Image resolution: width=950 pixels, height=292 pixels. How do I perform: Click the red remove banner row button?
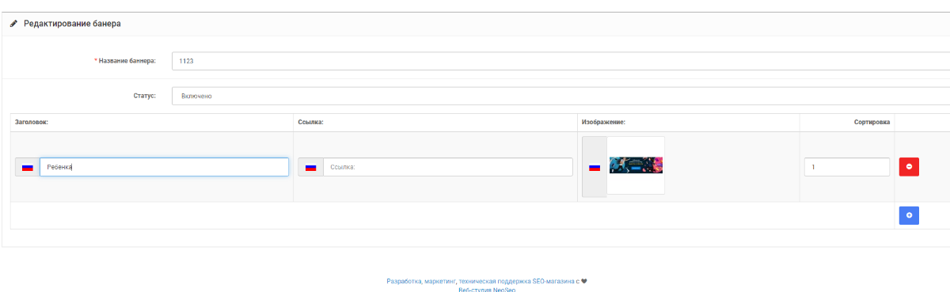point(909,167)
